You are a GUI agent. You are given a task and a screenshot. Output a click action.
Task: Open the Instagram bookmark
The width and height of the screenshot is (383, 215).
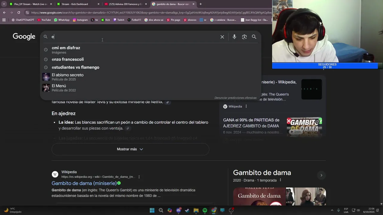tap(80, 20)
